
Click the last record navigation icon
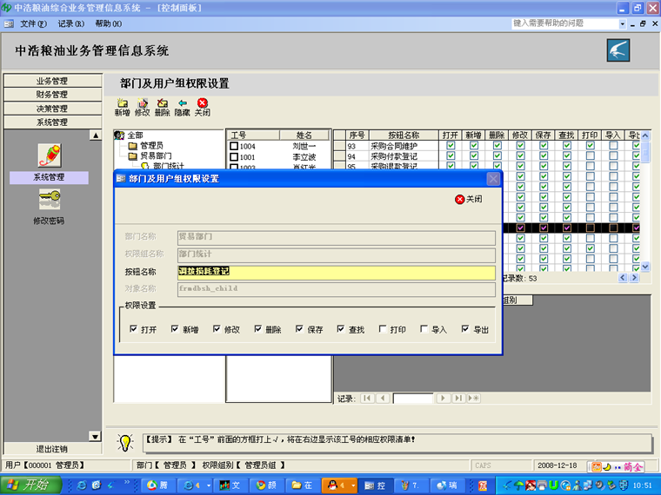click(458, 399)
